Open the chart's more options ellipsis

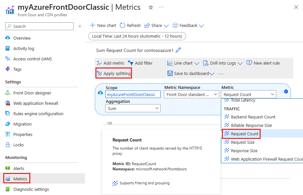(221, 74)
